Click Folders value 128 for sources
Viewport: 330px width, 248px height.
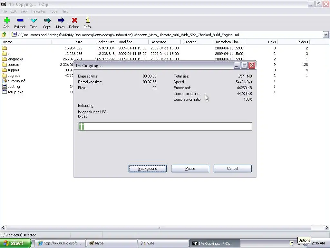[305, 65]
